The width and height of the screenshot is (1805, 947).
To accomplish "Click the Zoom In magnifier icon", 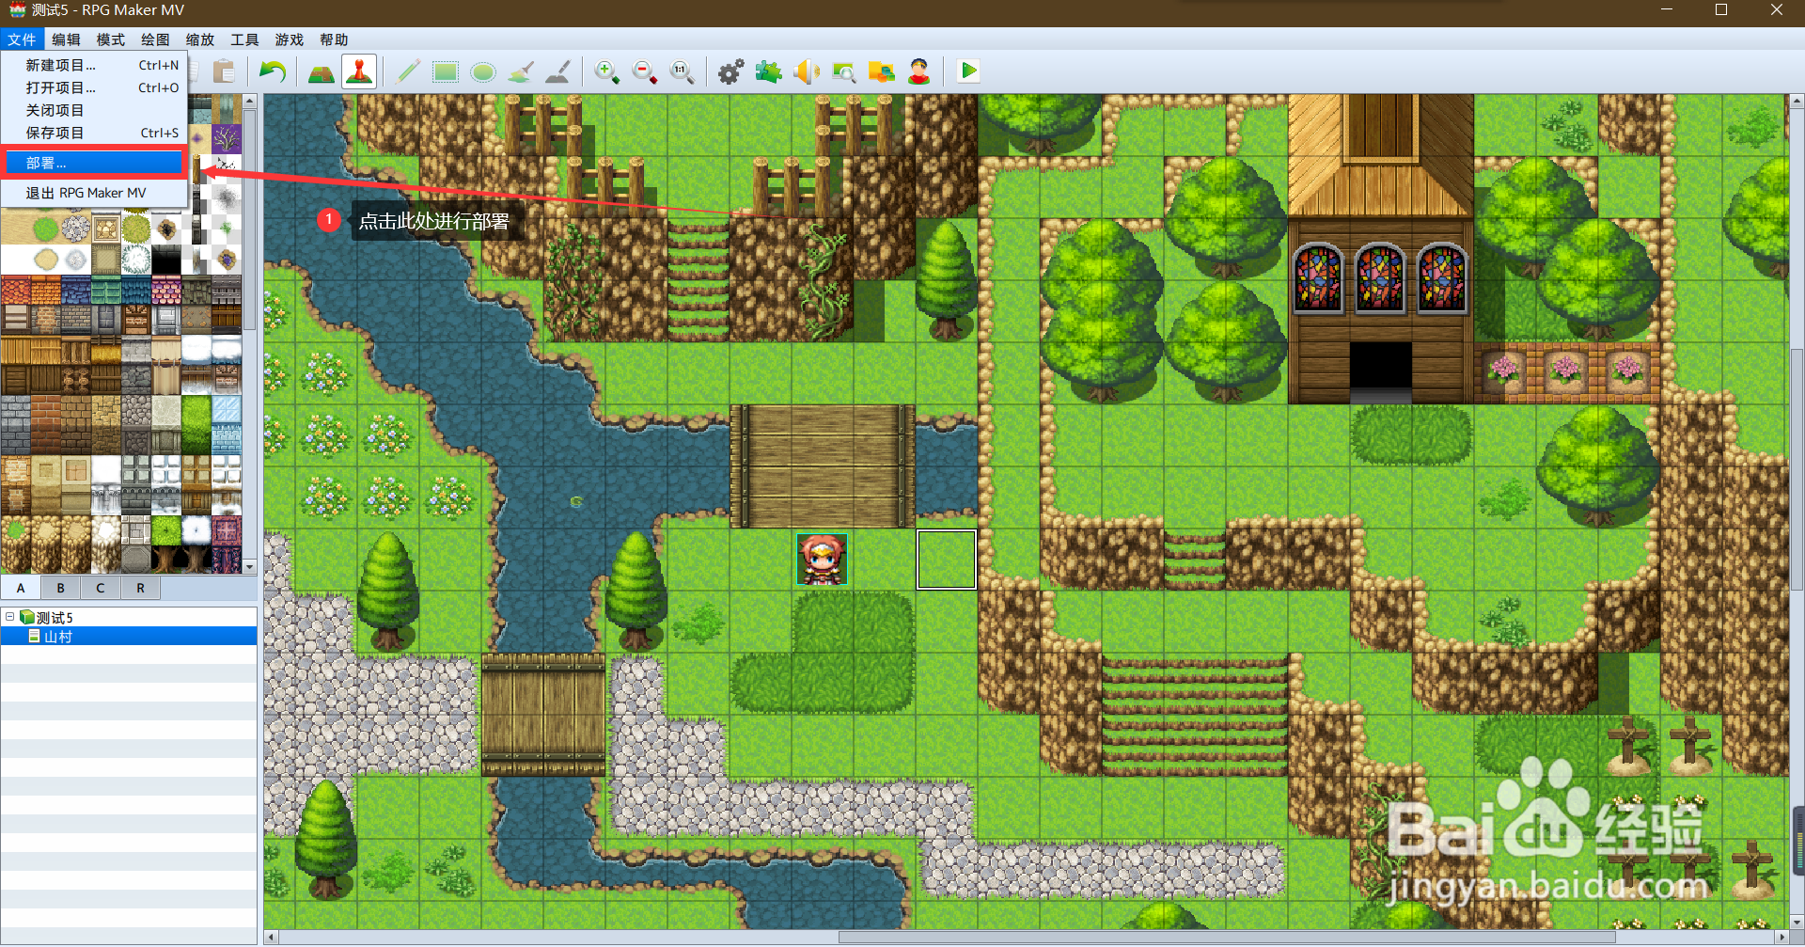I will point(607,71).
